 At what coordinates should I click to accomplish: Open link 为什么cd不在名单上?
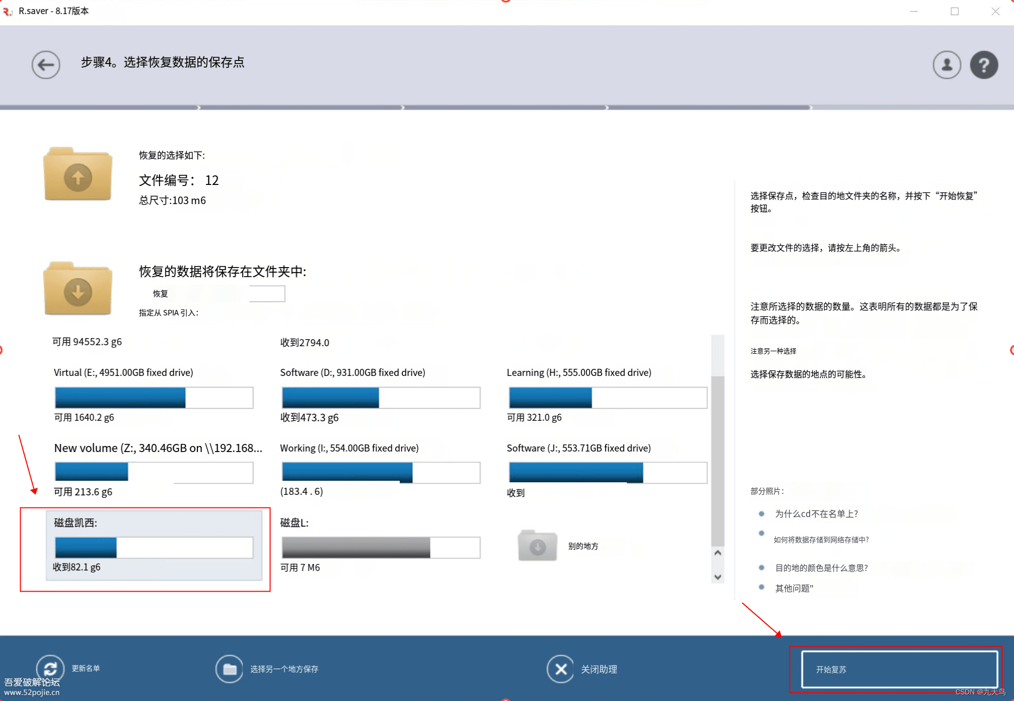817,514
